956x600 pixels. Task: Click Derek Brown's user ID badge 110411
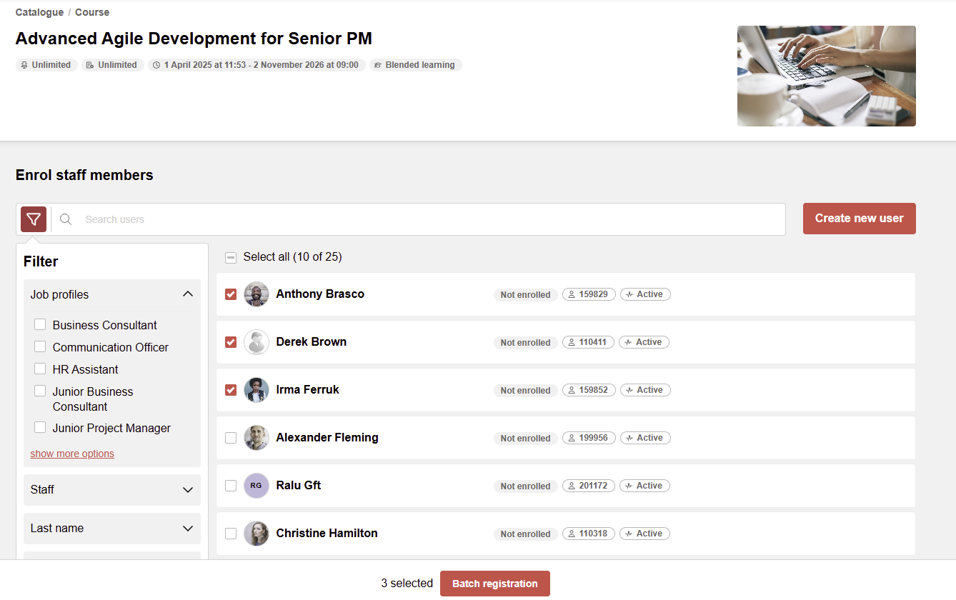(x=588, y=342)
